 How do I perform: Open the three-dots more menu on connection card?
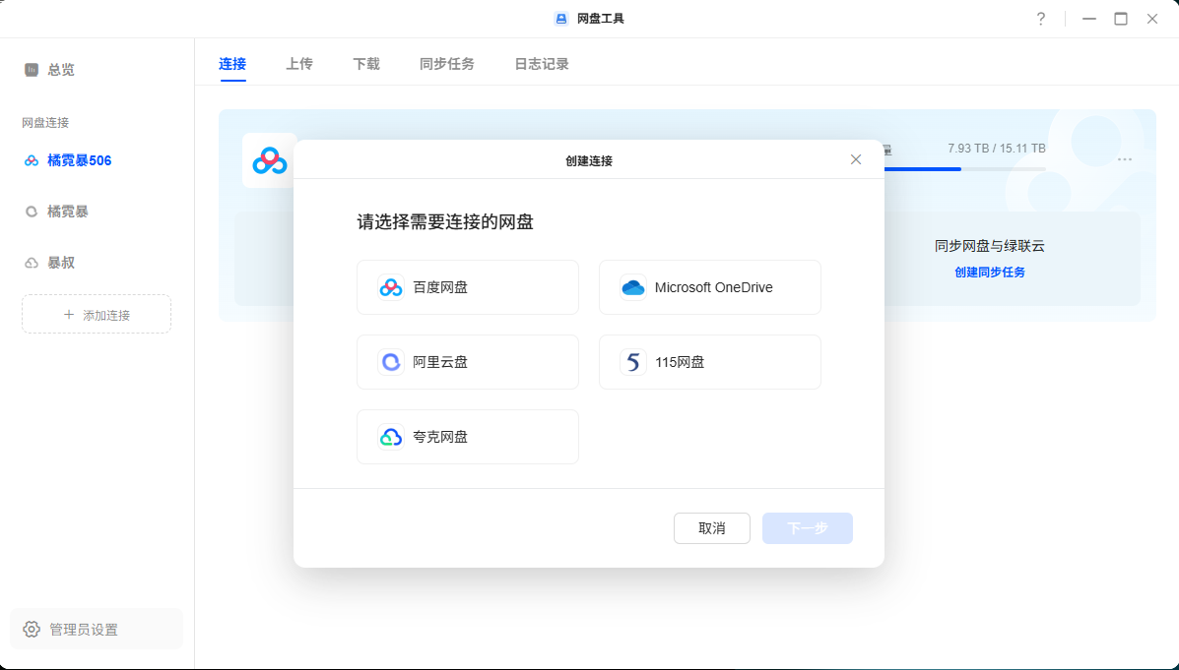click(x=1125, y=159)
